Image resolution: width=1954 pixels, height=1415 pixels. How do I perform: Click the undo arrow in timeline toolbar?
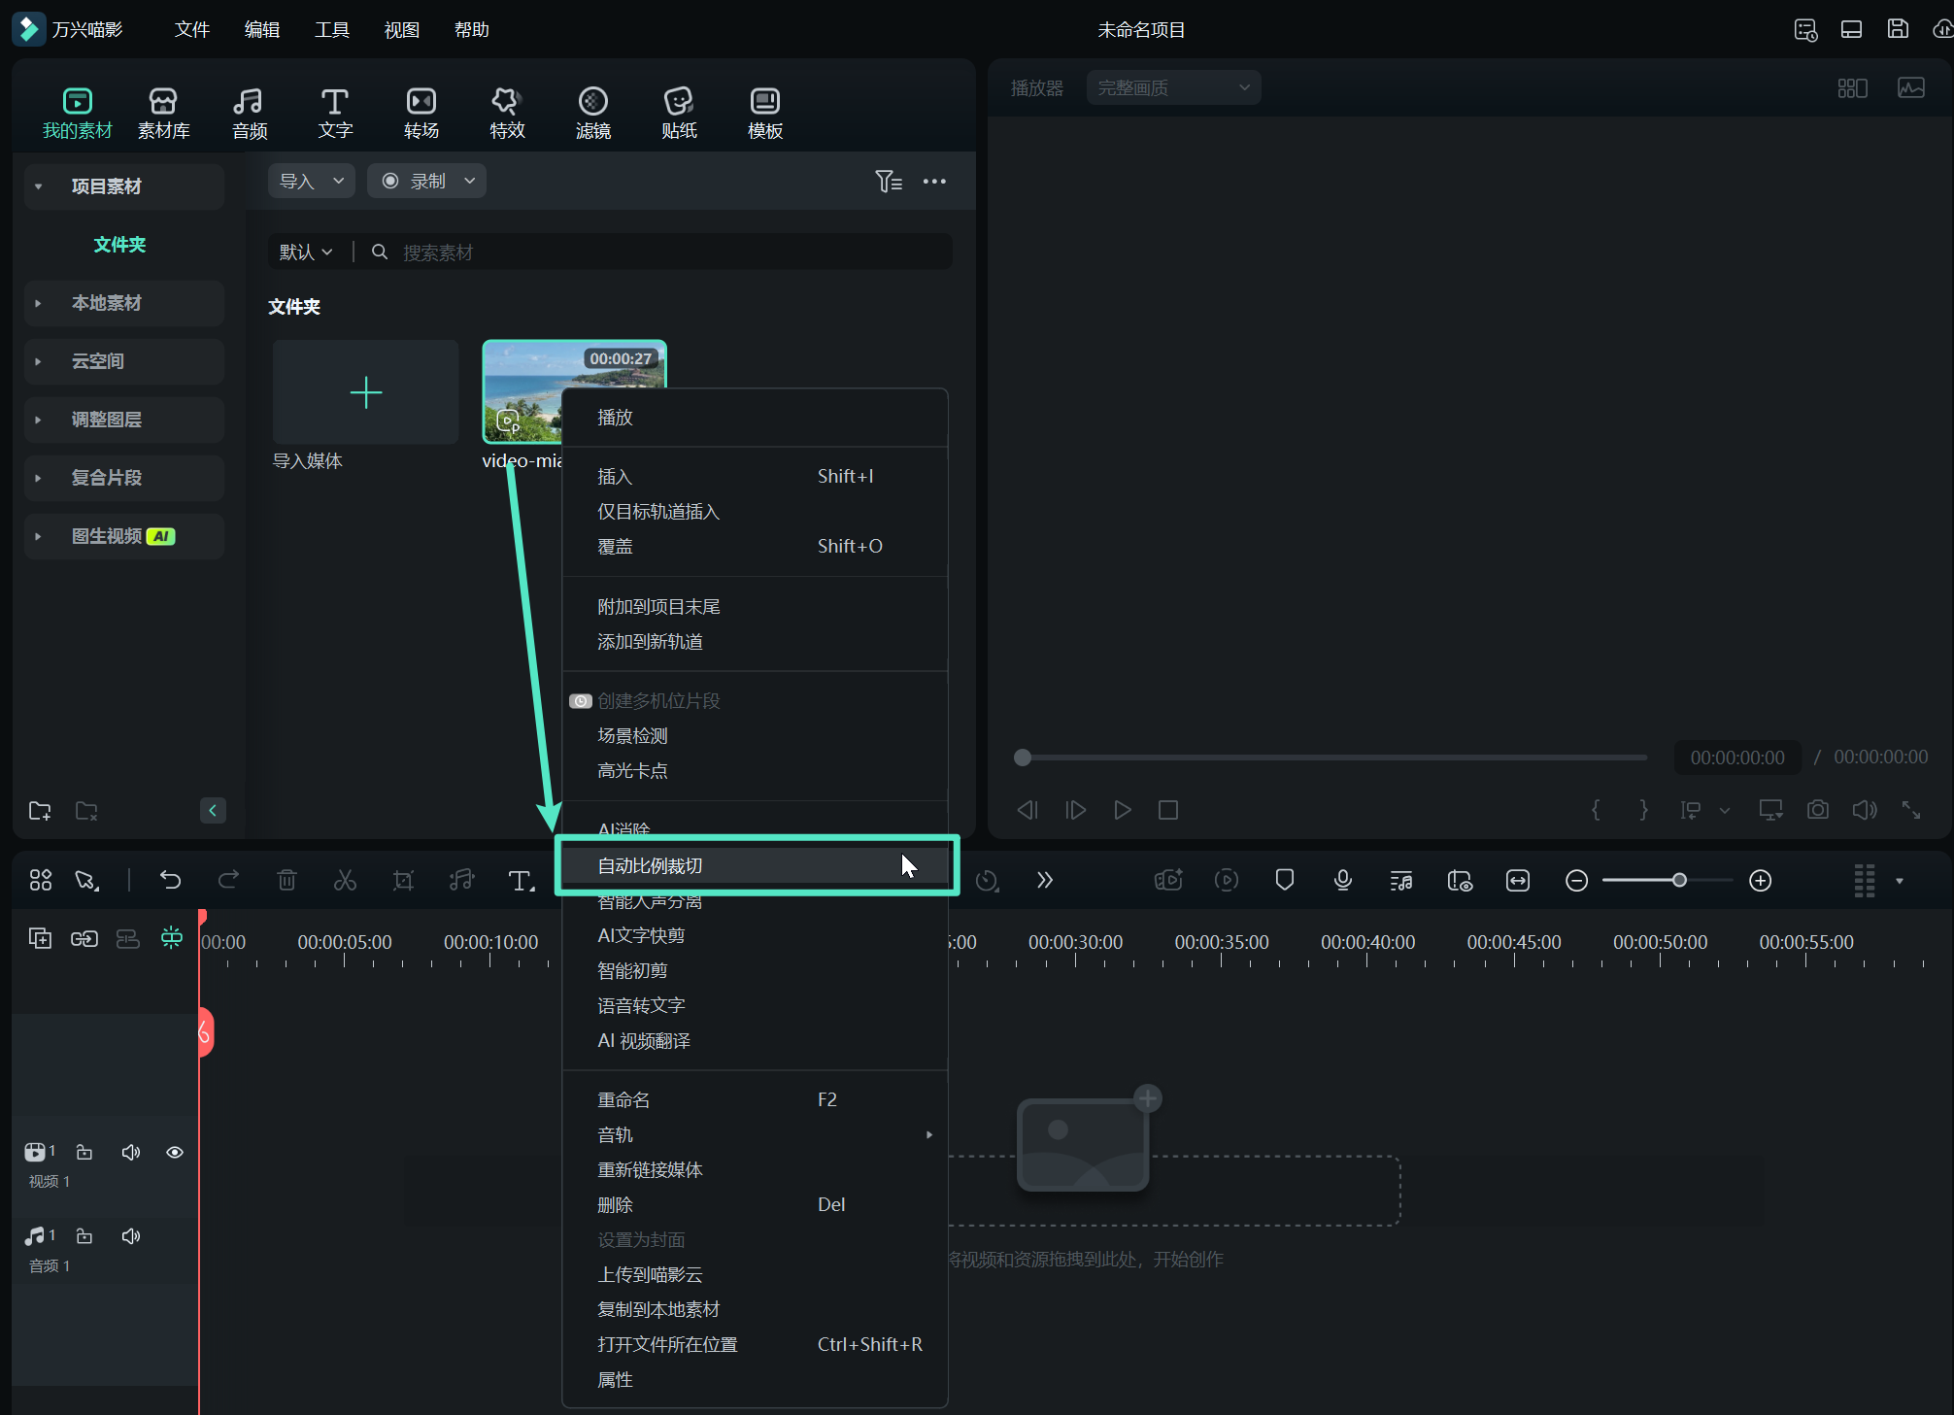point(171,880)
